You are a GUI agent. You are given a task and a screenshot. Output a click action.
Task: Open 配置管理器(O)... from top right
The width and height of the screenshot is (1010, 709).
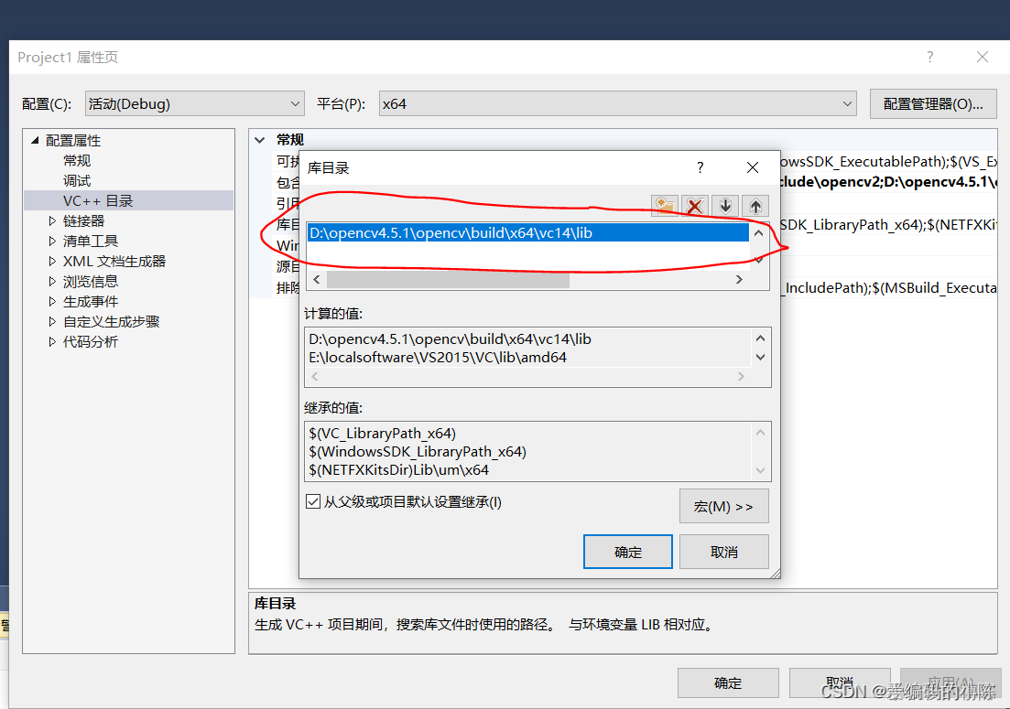(932, 103)
